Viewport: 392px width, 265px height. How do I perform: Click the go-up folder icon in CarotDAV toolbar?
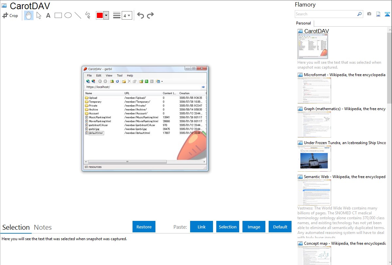pos(112,81)
